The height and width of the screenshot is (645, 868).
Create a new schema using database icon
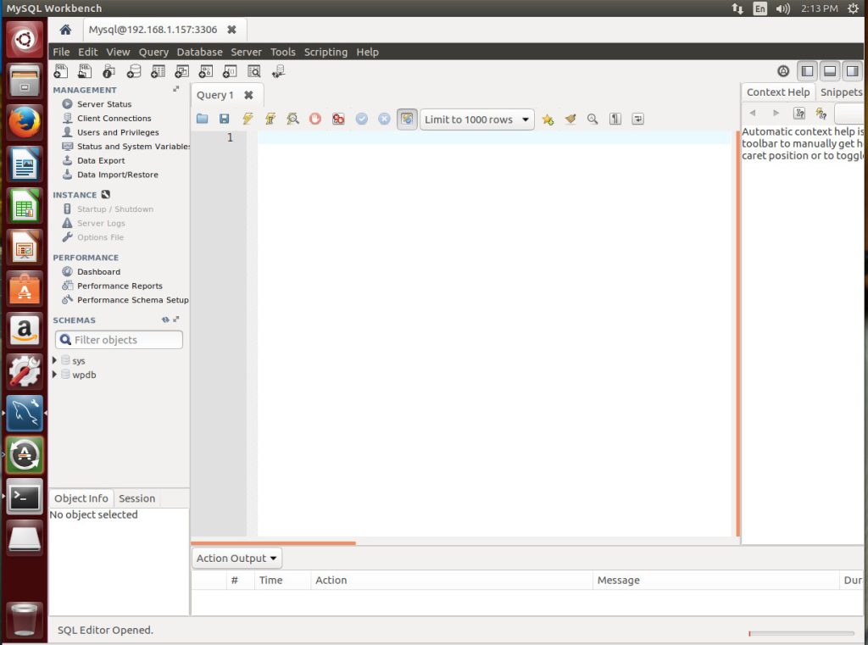133,72
